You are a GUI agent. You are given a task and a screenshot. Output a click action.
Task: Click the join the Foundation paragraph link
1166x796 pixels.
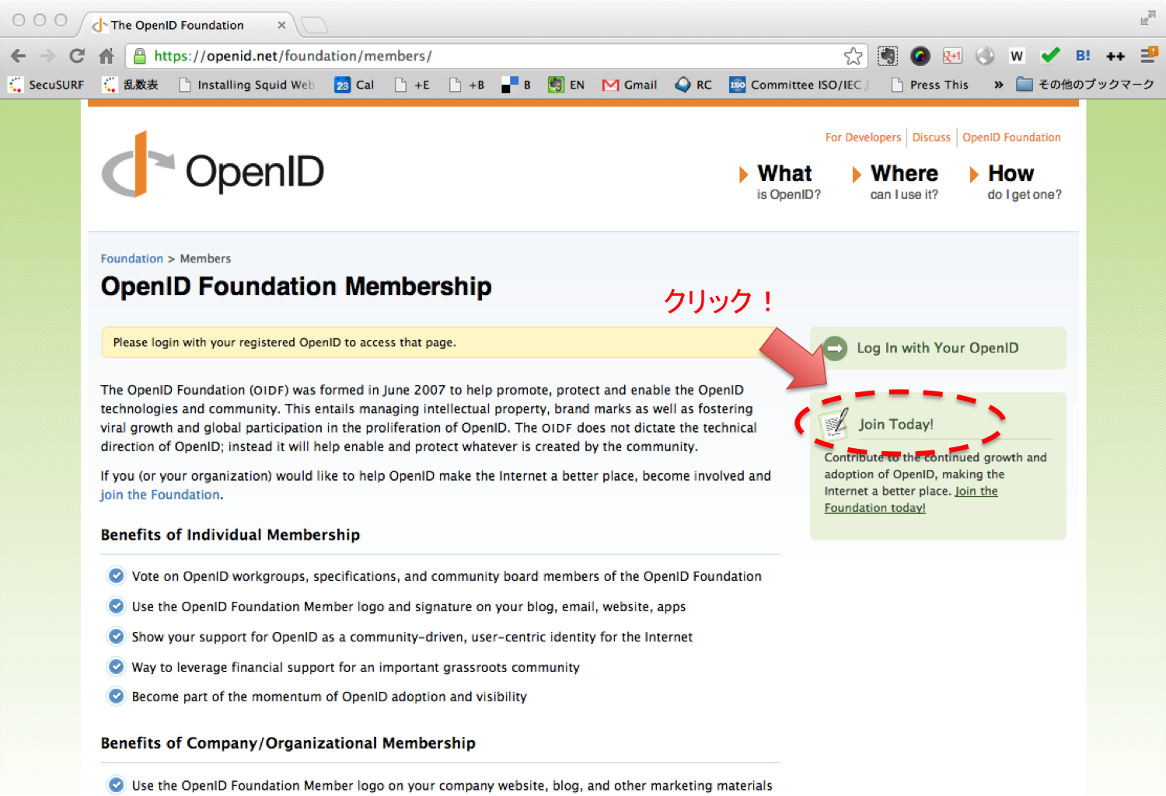[160, 495]
